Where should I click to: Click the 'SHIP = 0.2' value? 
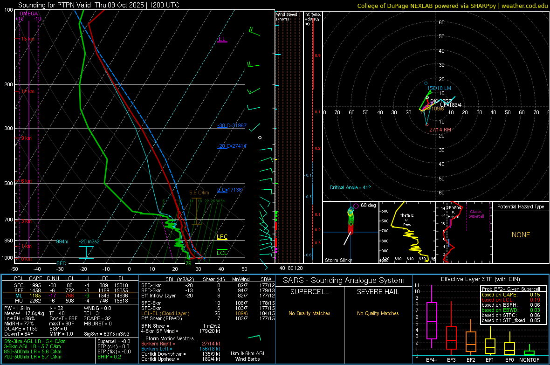109,357
